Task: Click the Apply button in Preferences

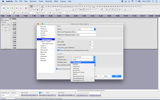Action: coord(106,76)
